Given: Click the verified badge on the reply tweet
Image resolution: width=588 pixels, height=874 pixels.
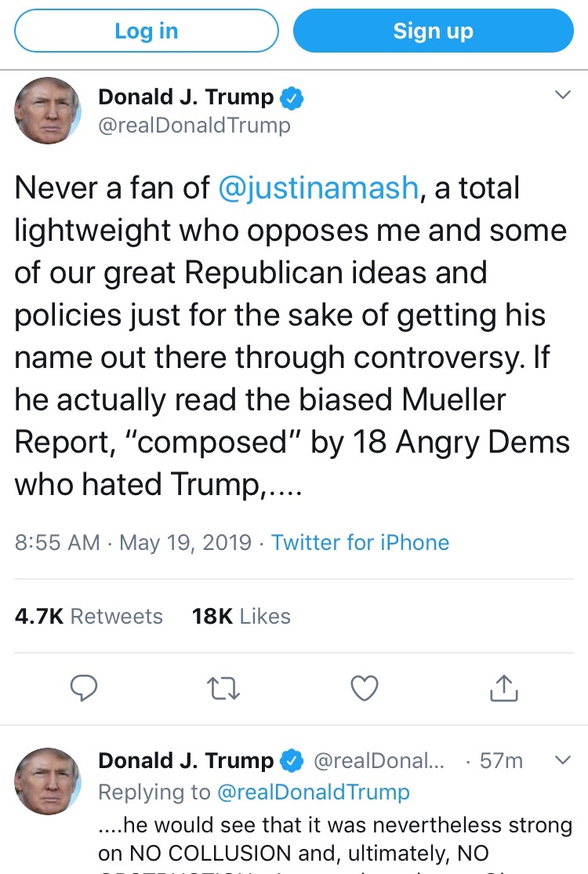Looking at the screenshot, I should 292,761.
